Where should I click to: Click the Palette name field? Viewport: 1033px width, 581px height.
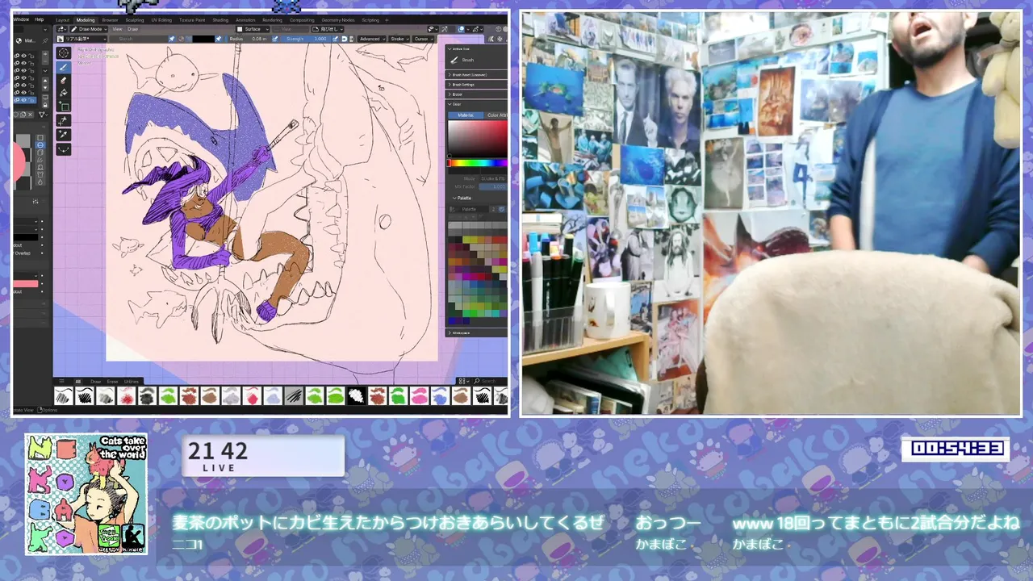(470, 209)
